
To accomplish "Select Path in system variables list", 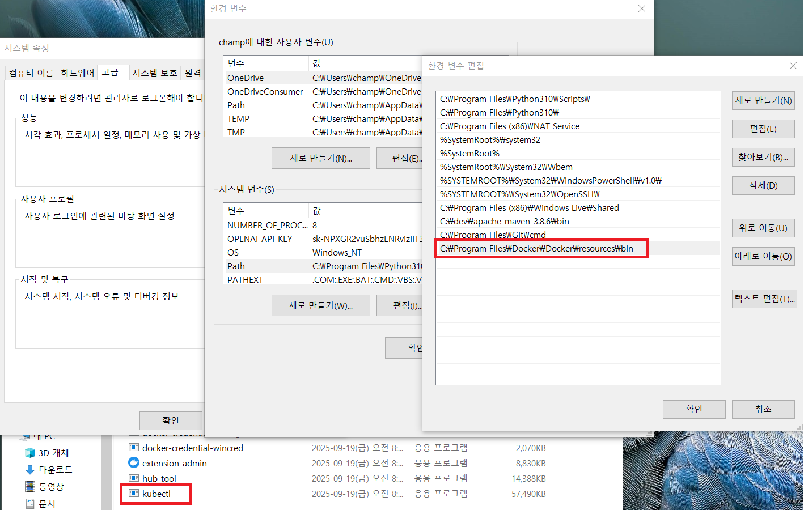I will click(x=323, y=266).
